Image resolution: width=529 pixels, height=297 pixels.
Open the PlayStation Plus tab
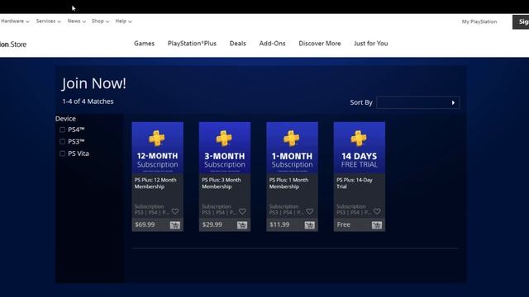click(192, 44)
